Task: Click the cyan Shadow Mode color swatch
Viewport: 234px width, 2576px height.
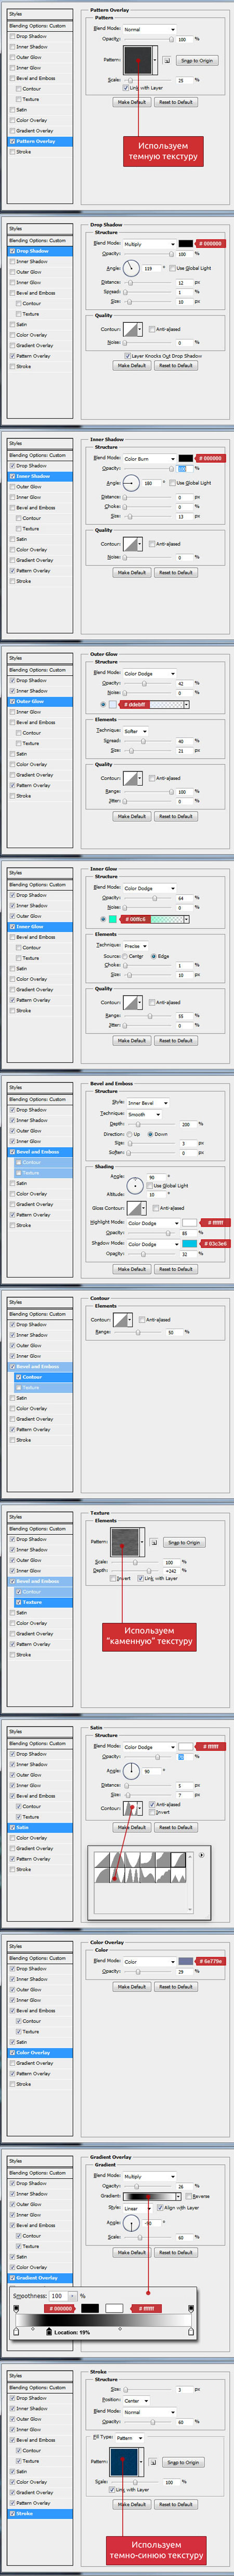Action: pos(189,1244)
